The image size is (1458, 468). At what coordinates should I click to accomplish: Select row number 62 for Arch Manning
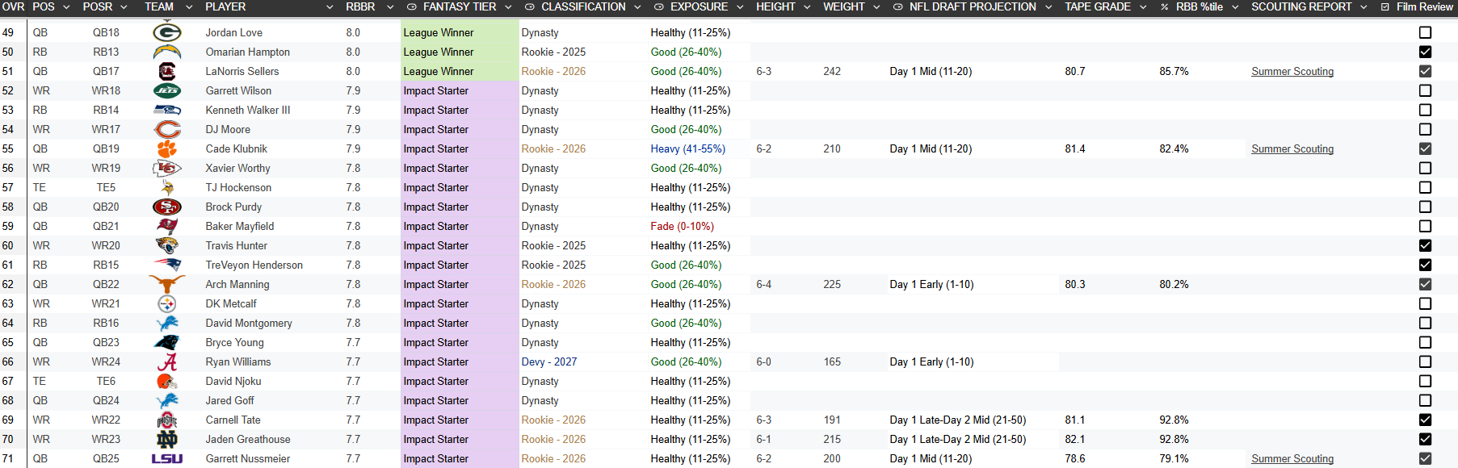click(8, 284)
